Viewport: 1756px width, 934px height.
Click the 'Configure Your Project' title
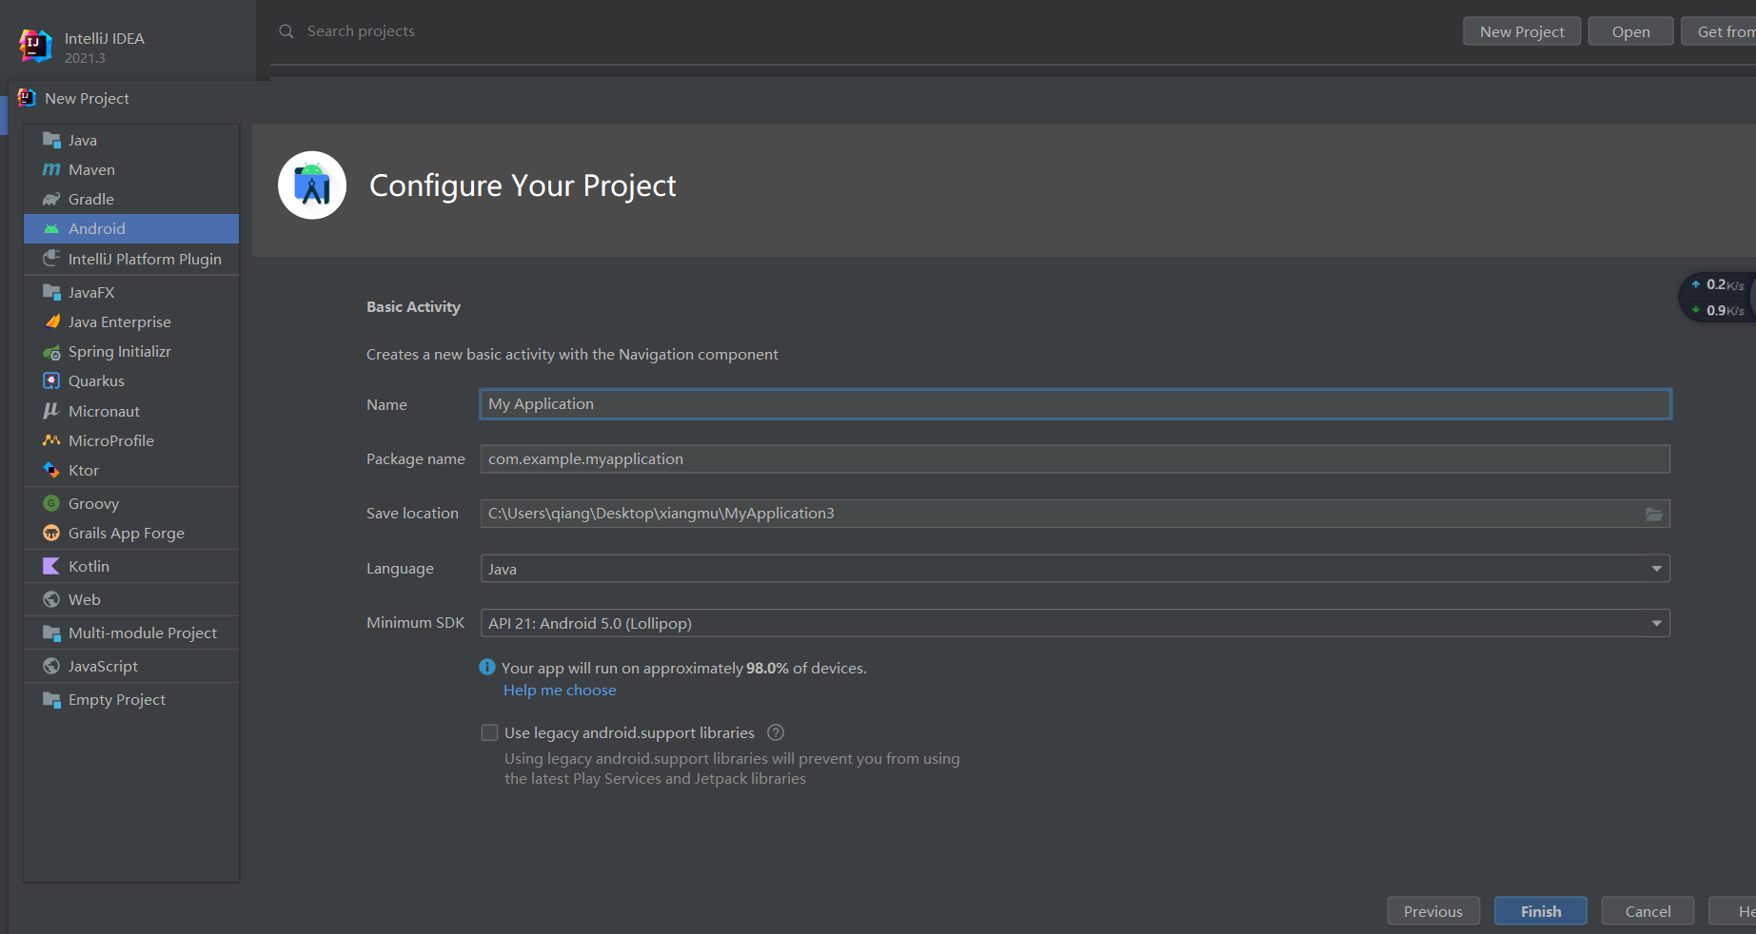click(523, 185)
